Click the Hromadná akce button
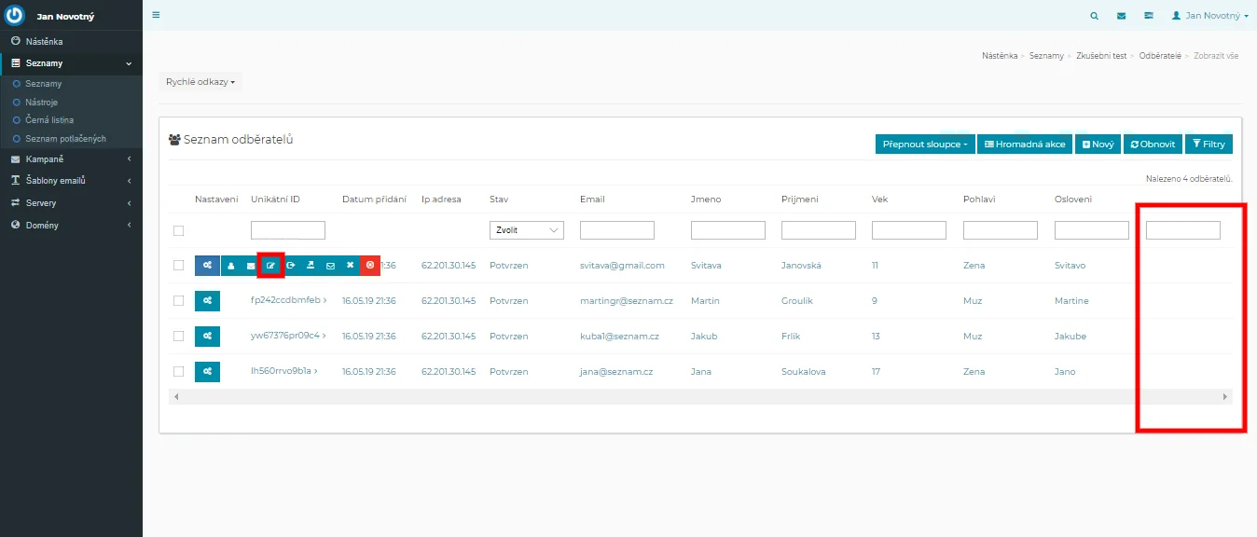The width and height of the screenshot is (1257, 537). (x=1025, y=145)
